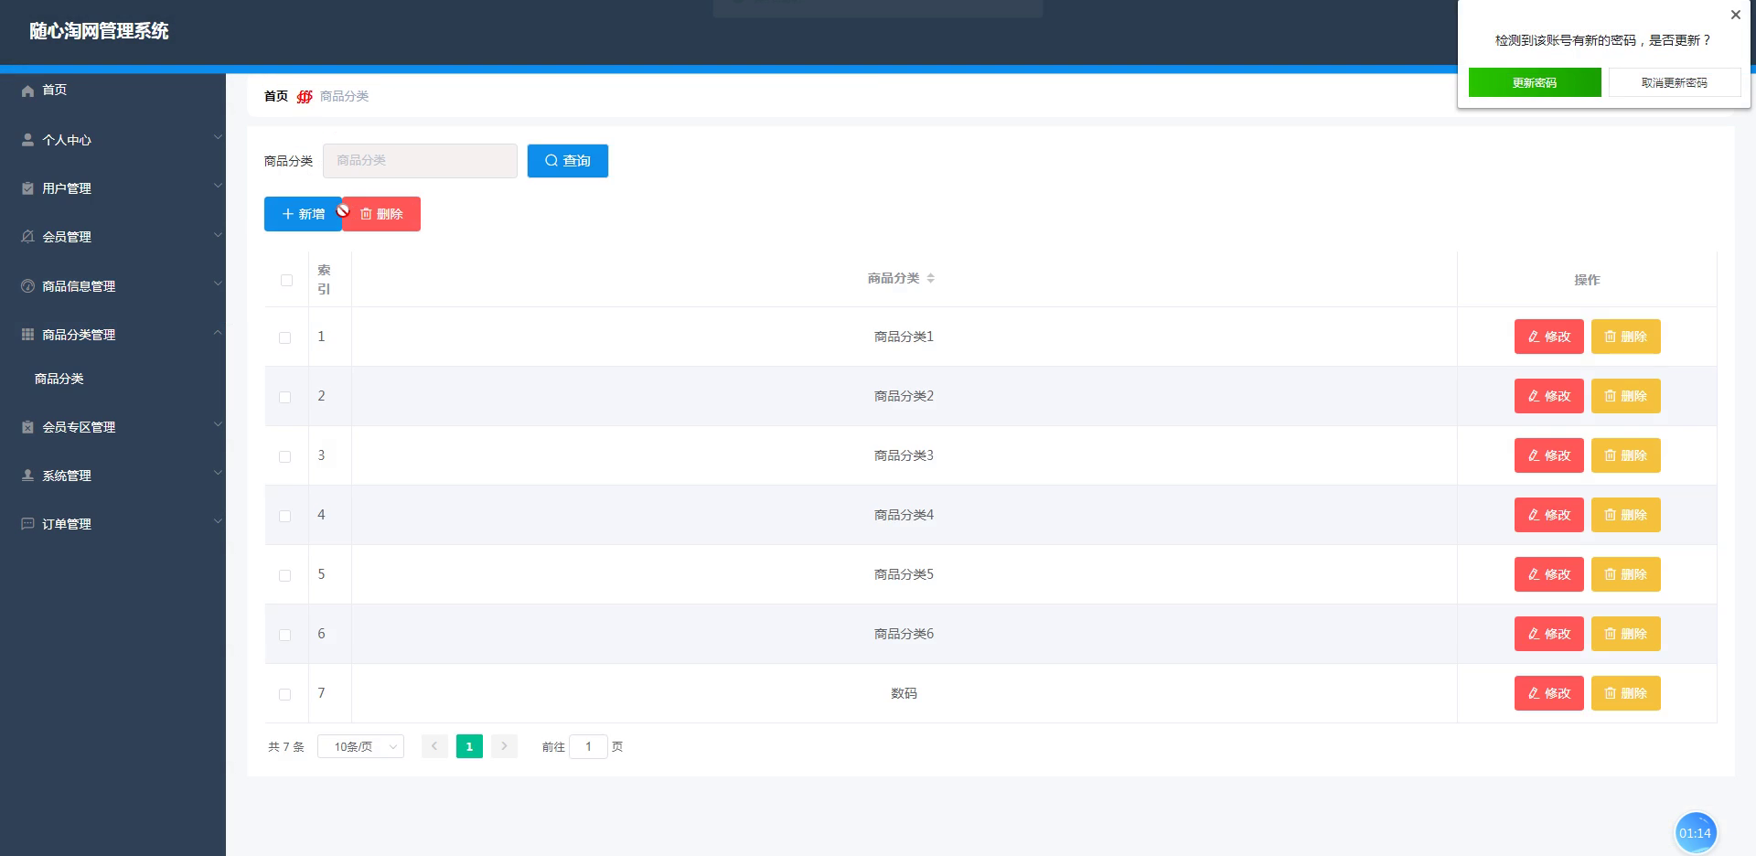This screenshot has height=856, width=1756.
Task: Click 删除 for 商品分类5
Action: [x=1625, y=574]
